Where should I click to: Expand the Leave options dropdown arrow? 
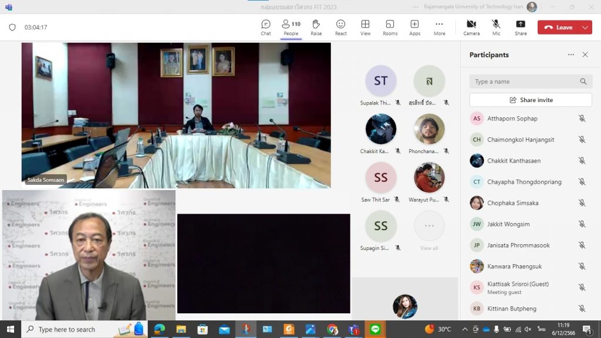[585, 28]
